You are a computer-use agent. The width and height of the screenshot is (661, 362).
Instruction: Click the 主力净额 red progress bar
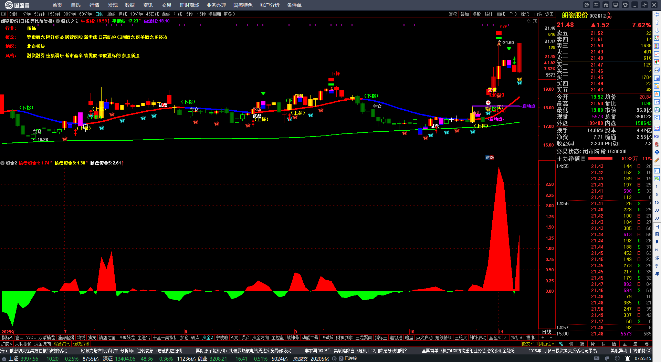click(600, 159)
